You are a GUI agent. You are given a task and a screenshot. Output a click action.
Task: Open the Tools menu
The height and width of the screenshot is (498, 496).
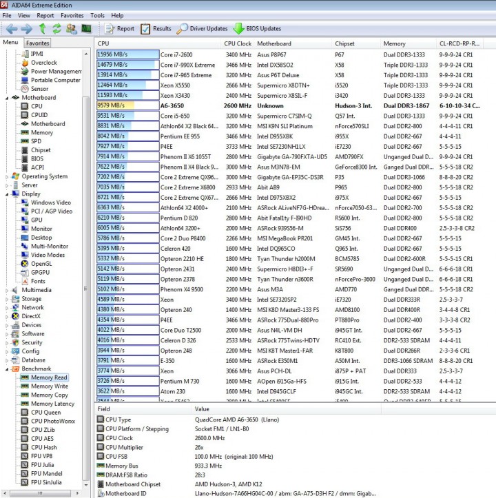tap(97, 16)
